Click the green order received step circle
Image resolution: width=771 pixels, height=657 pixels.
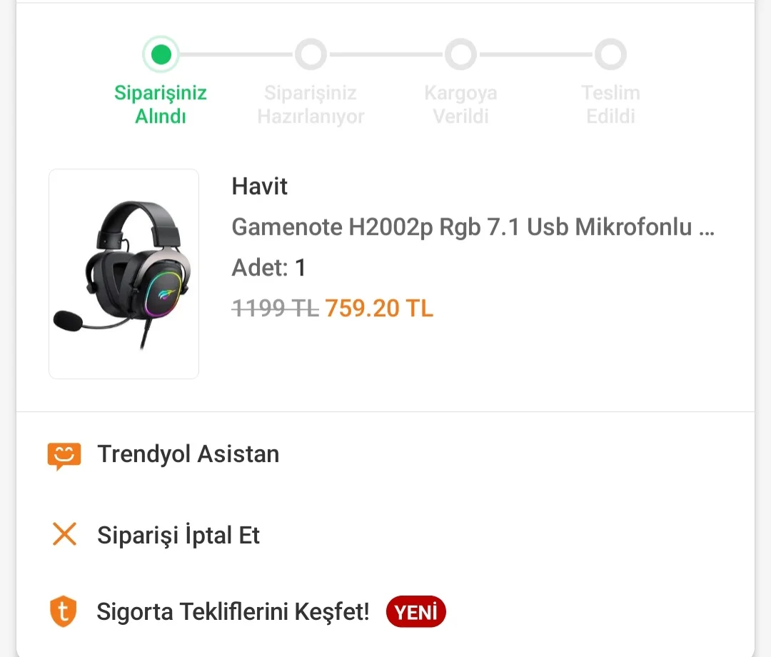pyautogui.click(x=161, y=54)
